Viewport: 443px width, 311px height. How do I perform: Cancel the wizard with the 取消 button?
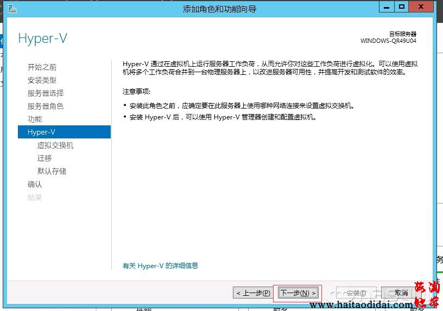click(401, 293)
